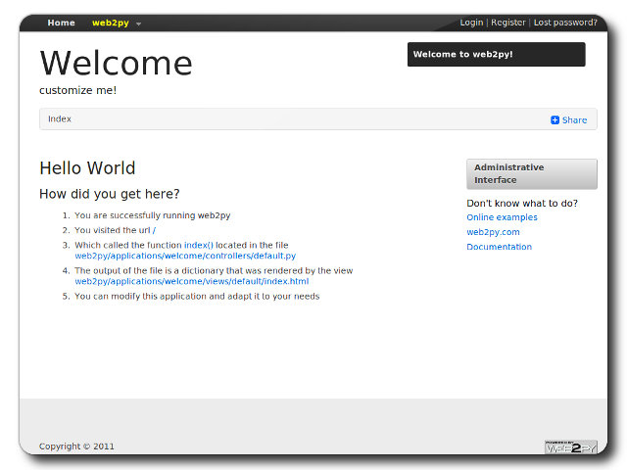Open the controllers/default.py file link

click(x=185, y=256)
